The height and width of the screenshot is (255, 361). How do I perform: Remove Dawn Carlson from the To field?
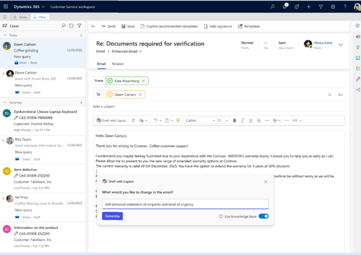(140, 94)
